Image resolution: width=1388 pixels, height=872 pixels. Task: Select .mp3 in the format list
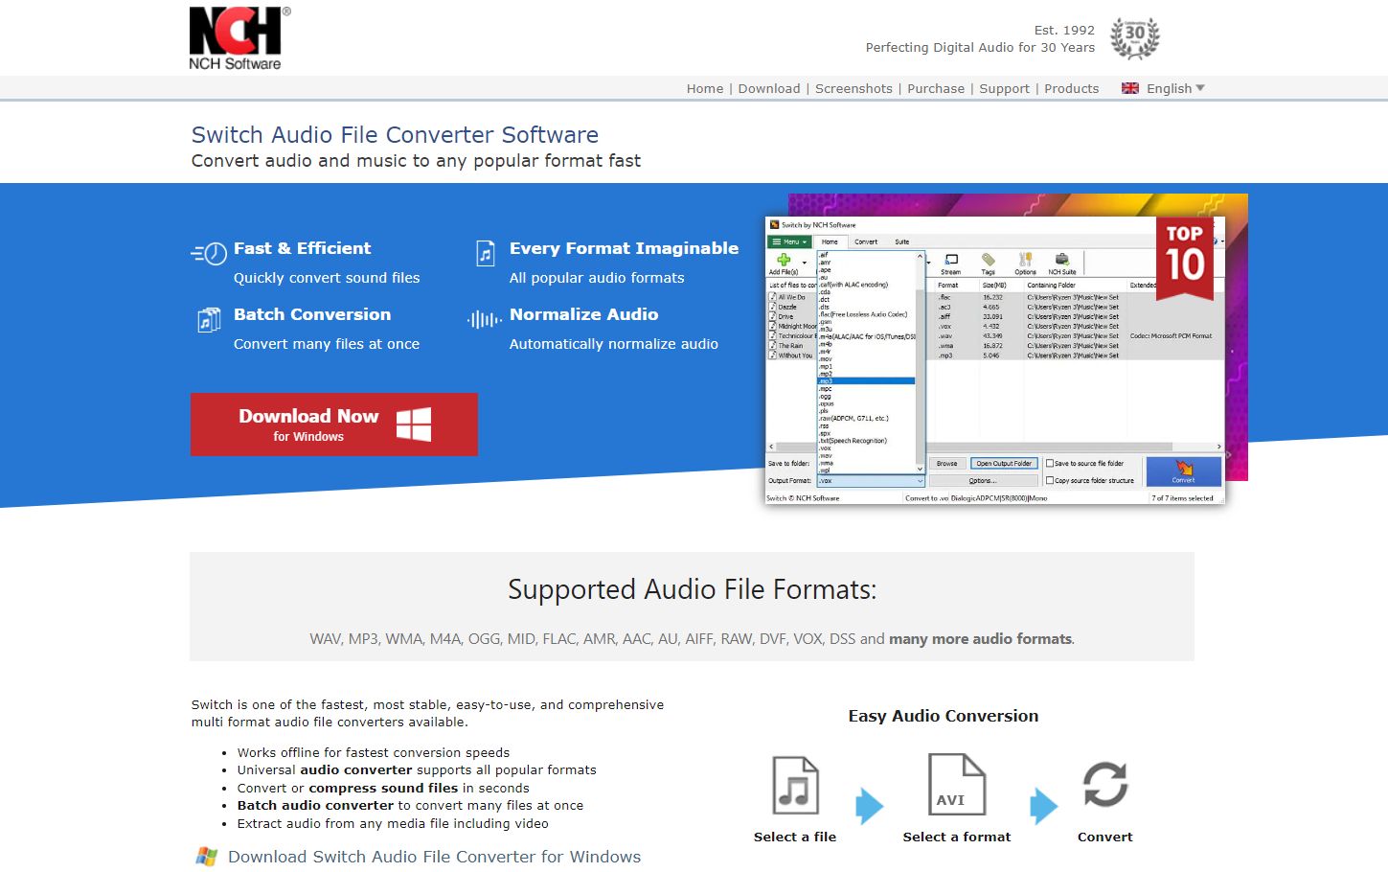(866, 381)
